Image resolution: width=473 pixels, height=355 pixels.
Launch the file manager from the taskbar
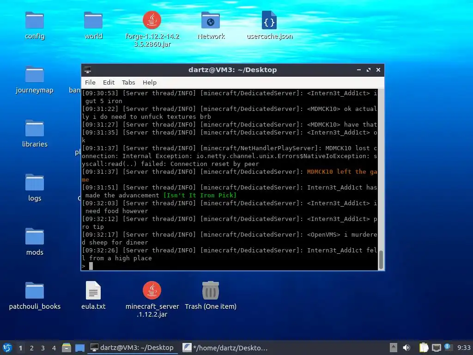[67, 348]
